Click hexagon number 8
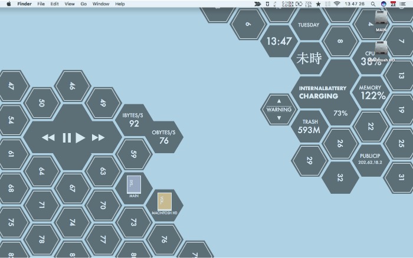The height and width of the screenshot is (258, 413). tap(340, 41)
